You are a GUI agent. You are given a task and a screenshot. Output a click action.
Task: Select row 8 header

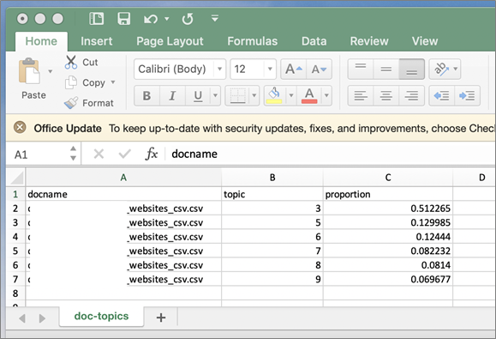click(15, 294)
